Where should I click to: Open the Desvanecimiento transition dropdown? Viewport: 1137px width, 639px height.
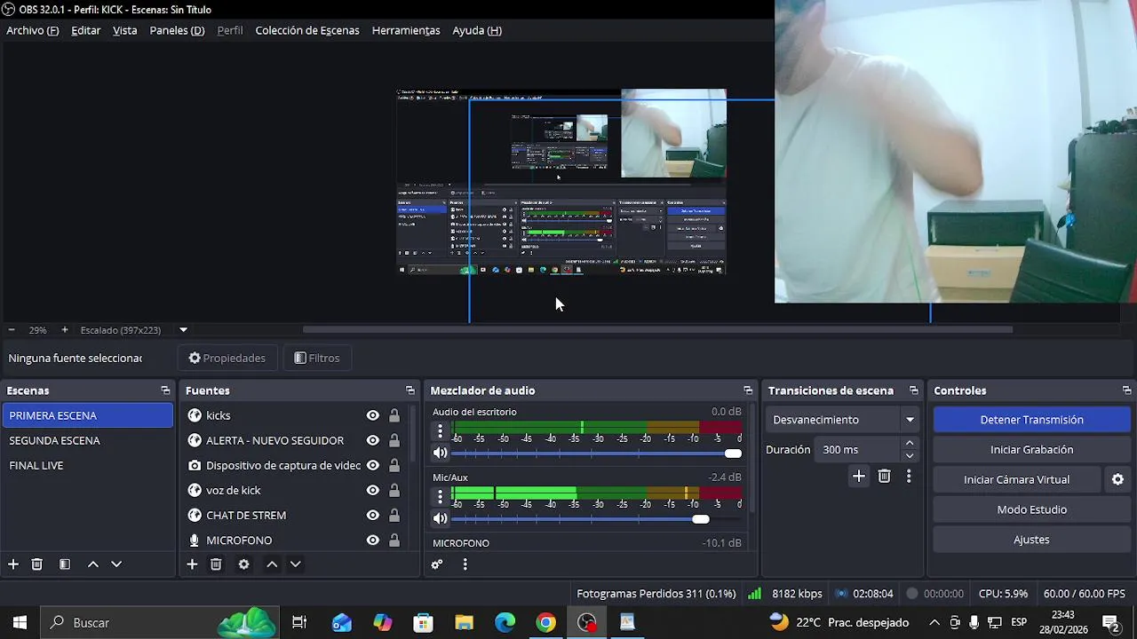click(x=842, y=420)
